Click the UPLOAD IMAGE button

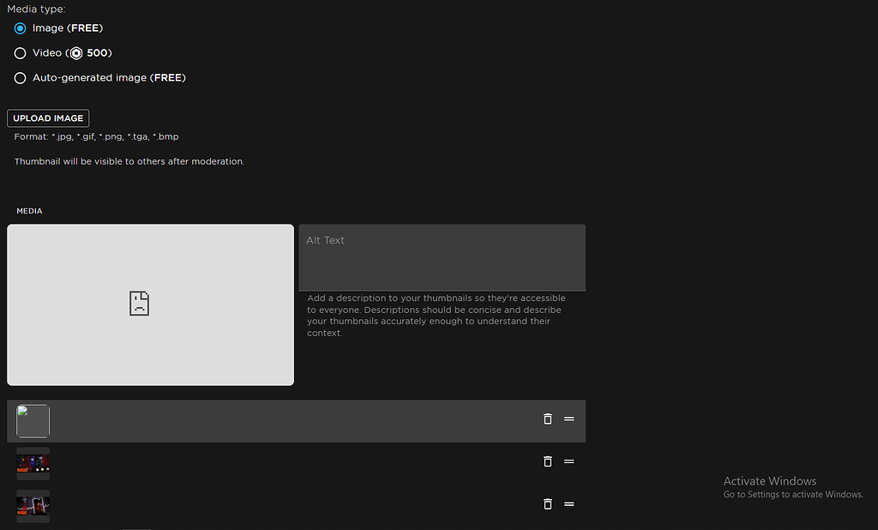coord(48,117)
